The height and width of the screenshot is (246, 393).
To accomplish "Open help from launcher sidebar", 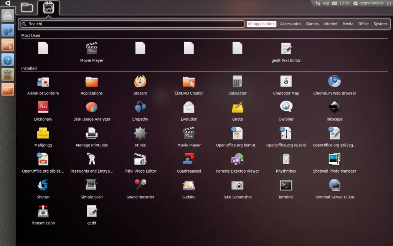I will click(8, 60).
